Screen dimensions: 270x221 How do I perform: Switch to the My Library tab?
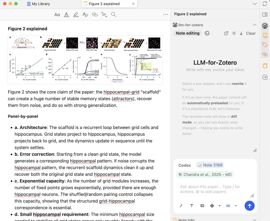tap(38, 4)
